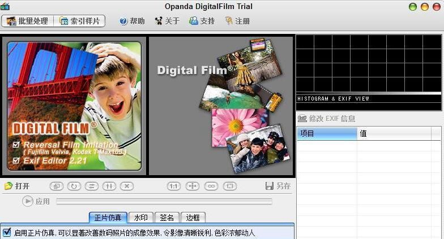Screen dimensions: 444x239
Task: Click the horizontal swap arrows icon
Action: click(92, 186)
